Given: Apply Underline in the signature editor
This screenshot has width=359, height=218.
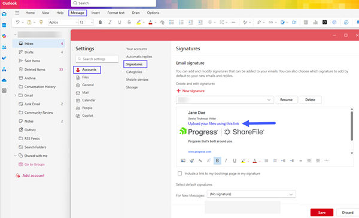Looking at the screenshot, I should coord(235,161).
